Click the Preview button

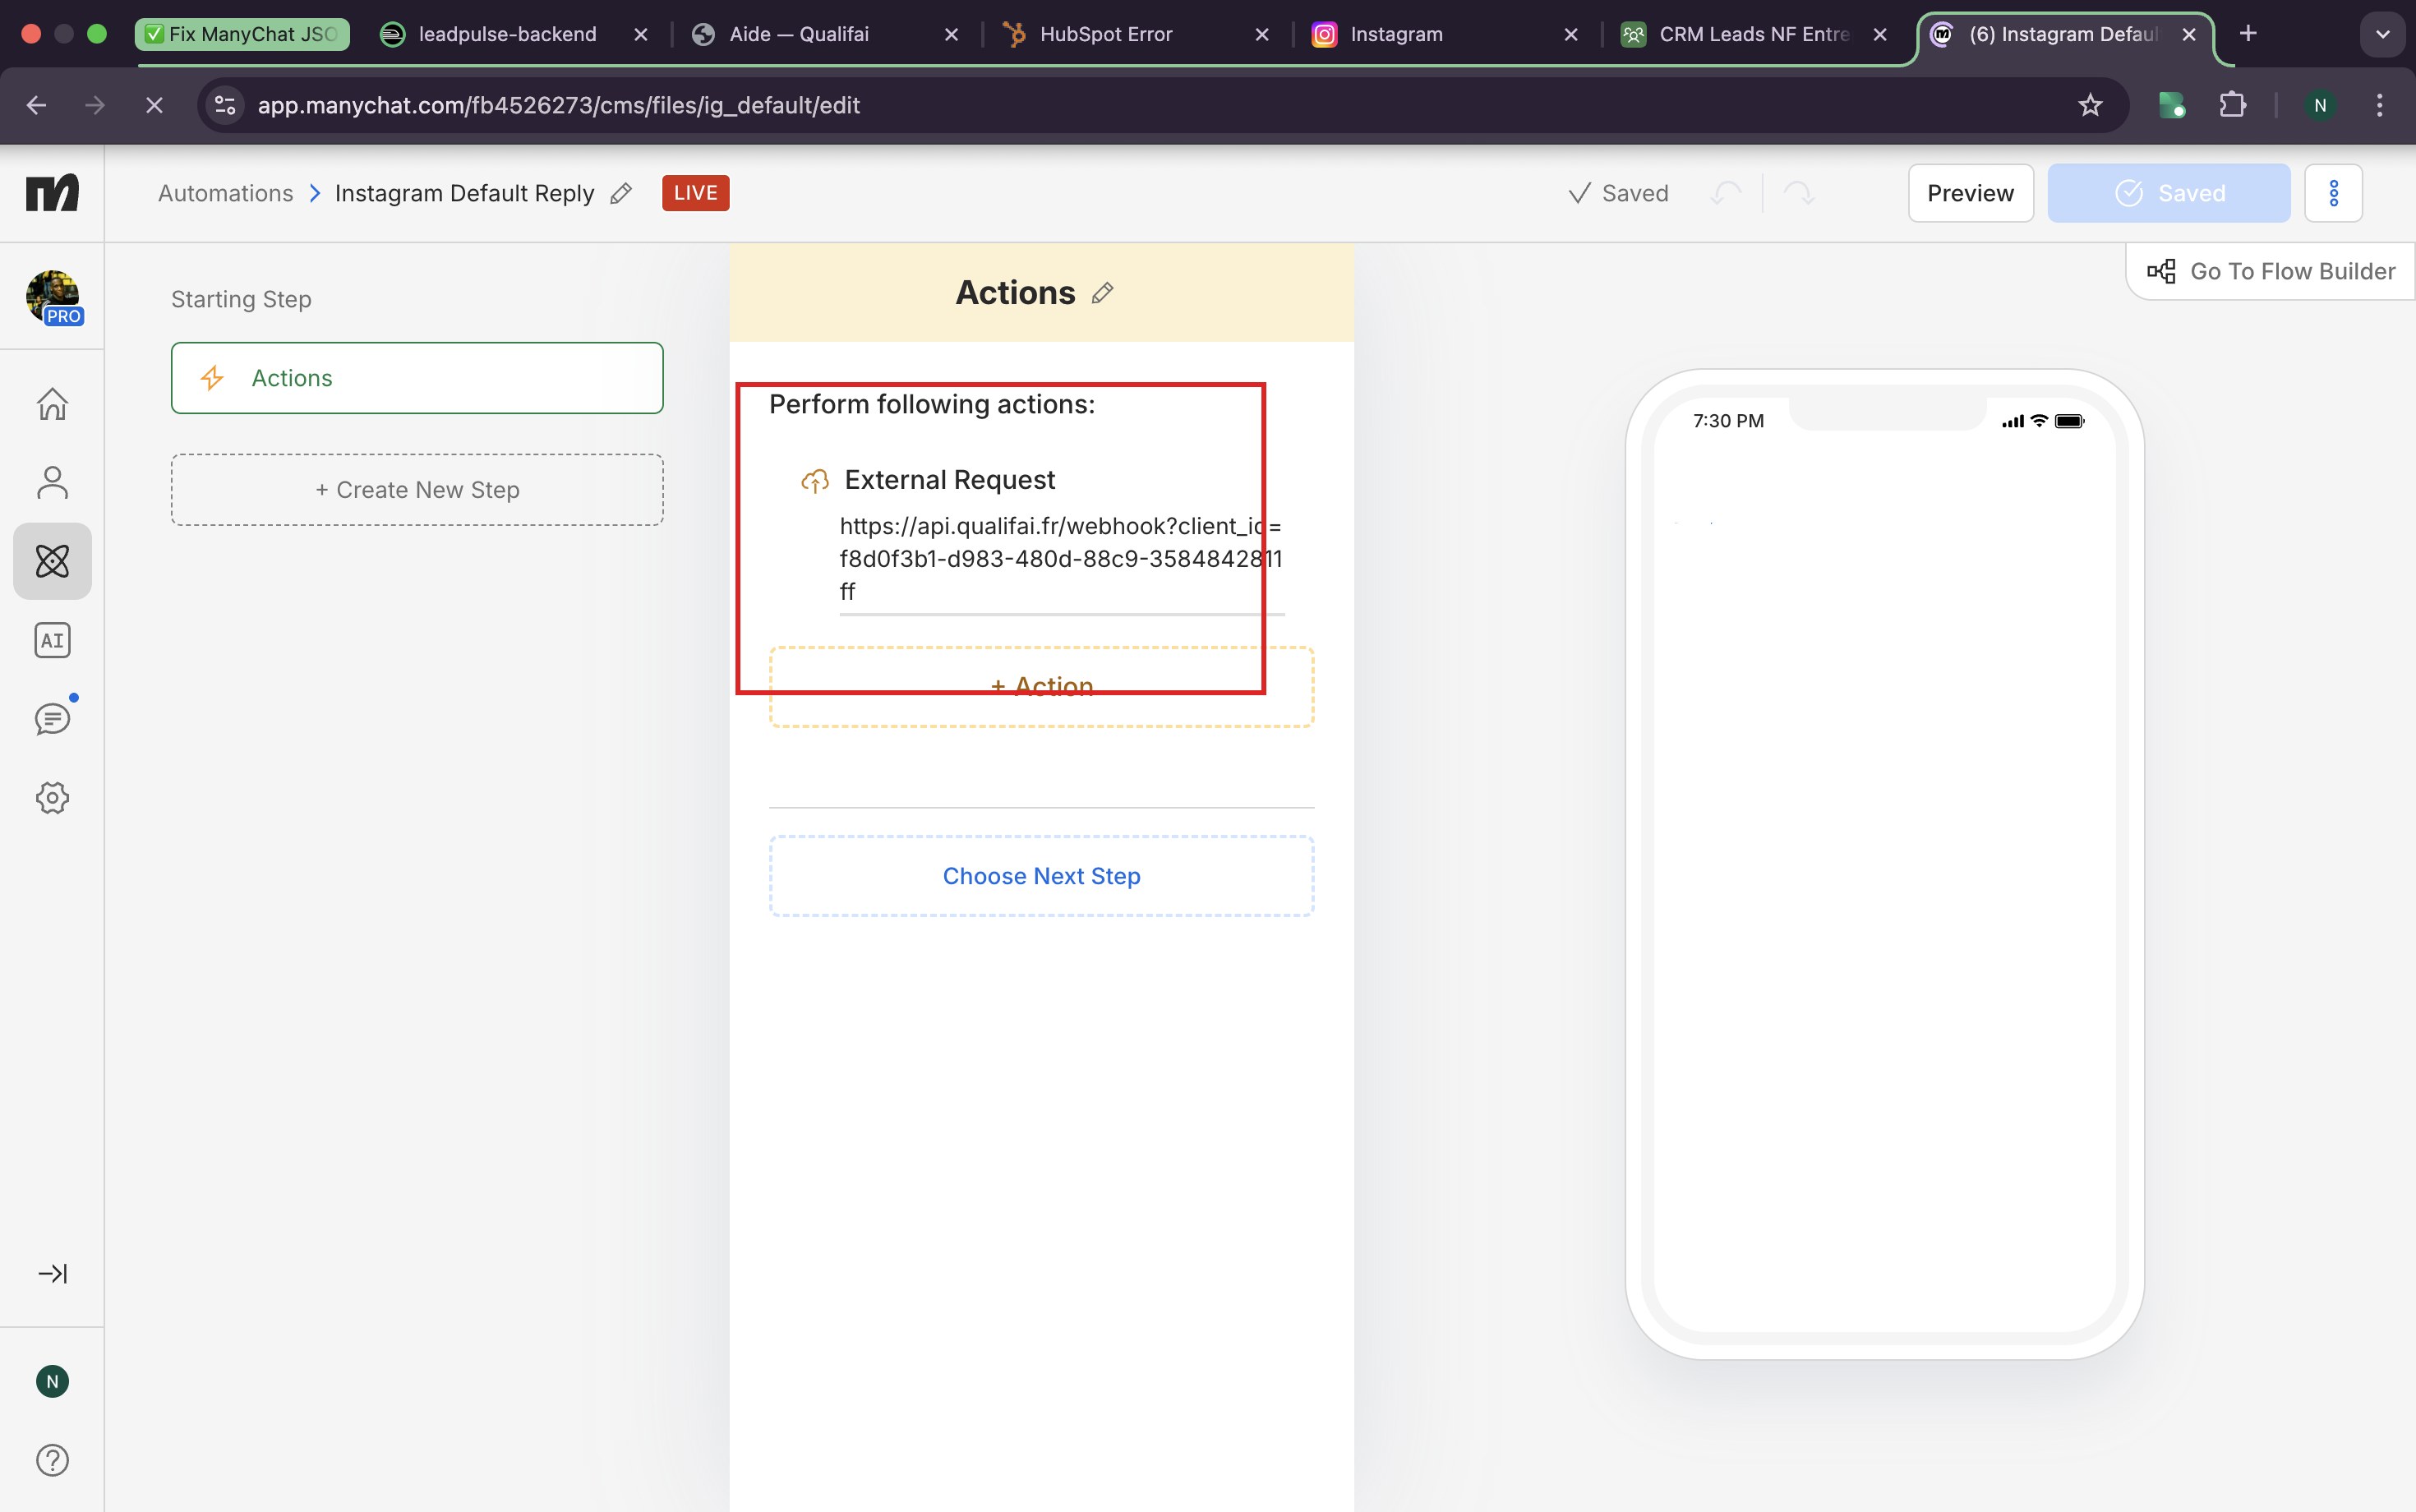(x=1969, y=192)
